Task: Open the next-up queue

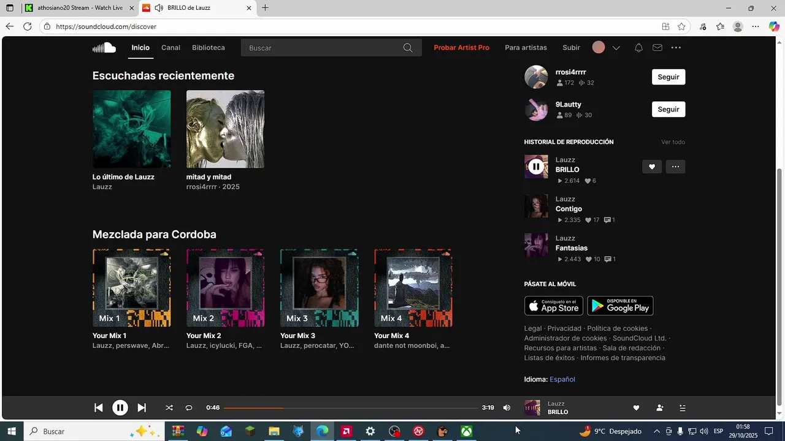Action: coord(683,408)
